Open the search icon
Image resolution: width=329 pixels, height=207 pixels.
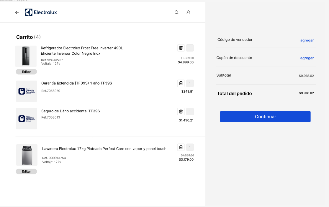[x=176, y=12]
